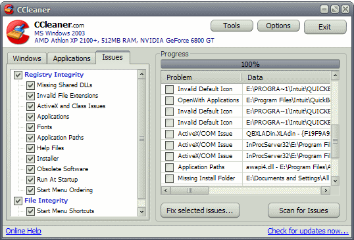Maximize the CCleaner window

(335, 9)
